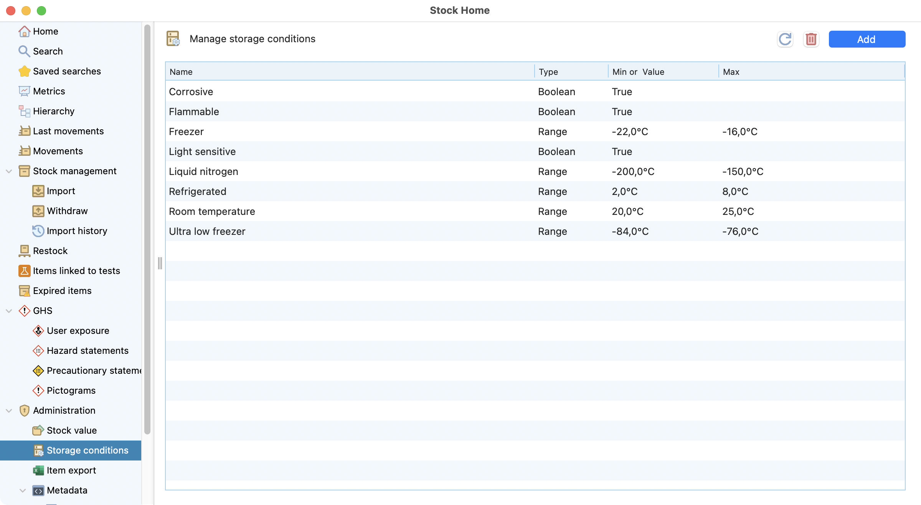
Task: Open Hazard statements in the sidebar
Action: point(87,351)
